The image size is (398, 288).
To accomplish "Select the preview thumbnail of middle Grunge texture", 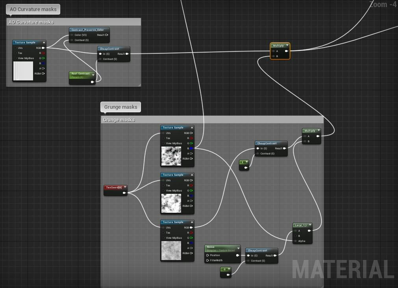I will coord(171,203).
